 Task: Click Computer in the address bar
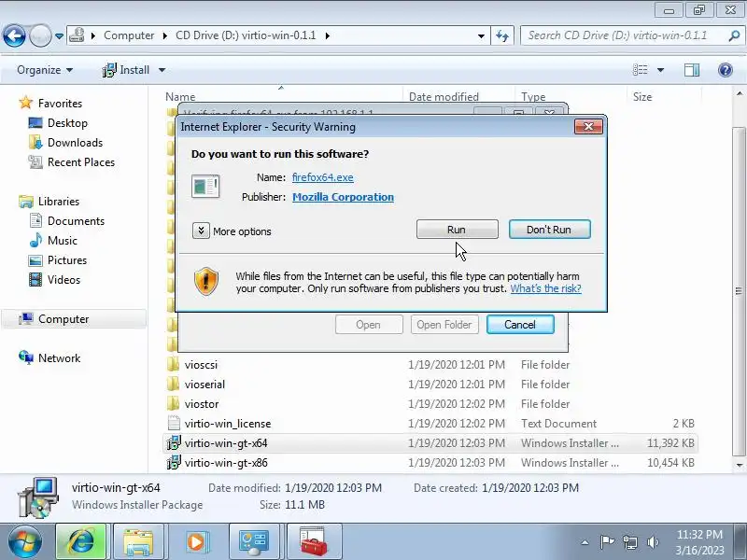(x=129, y=35)
